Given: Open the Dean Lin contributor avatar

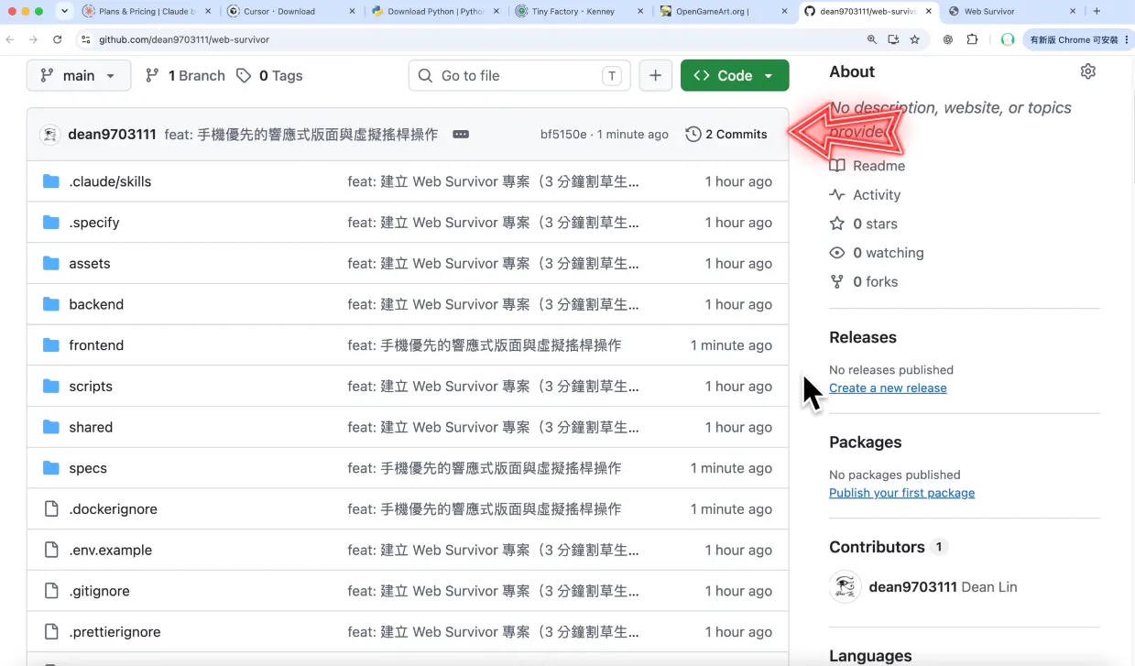Looking at the screenshot, I should (845, 587).
